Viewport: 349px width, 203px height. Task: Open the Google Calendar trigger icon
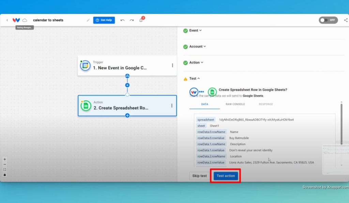(x=85, y=66)
